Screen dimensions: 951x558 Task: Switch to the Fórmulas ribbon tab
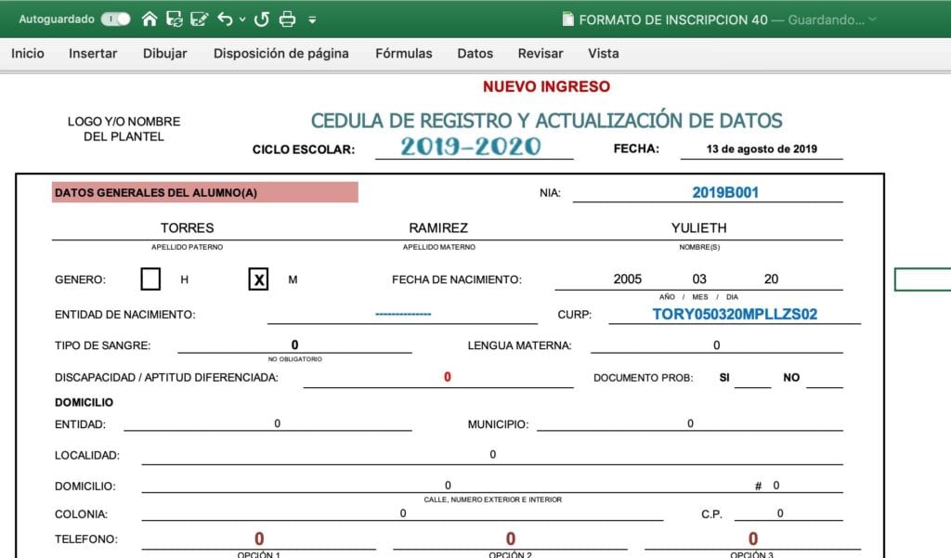tap(403, 54)
